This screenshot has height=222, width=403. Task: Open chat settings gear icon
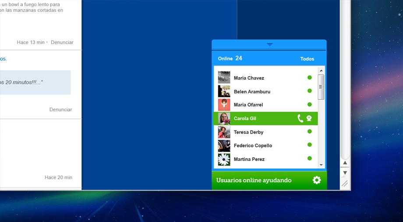316,180
